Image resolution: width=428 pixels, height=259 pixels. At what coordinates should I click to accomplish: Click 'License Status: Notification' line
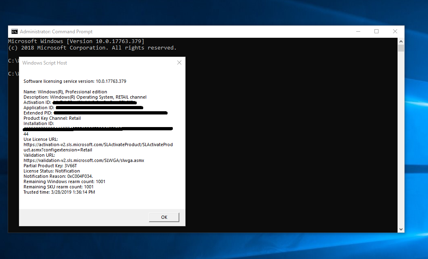point(52,171)
